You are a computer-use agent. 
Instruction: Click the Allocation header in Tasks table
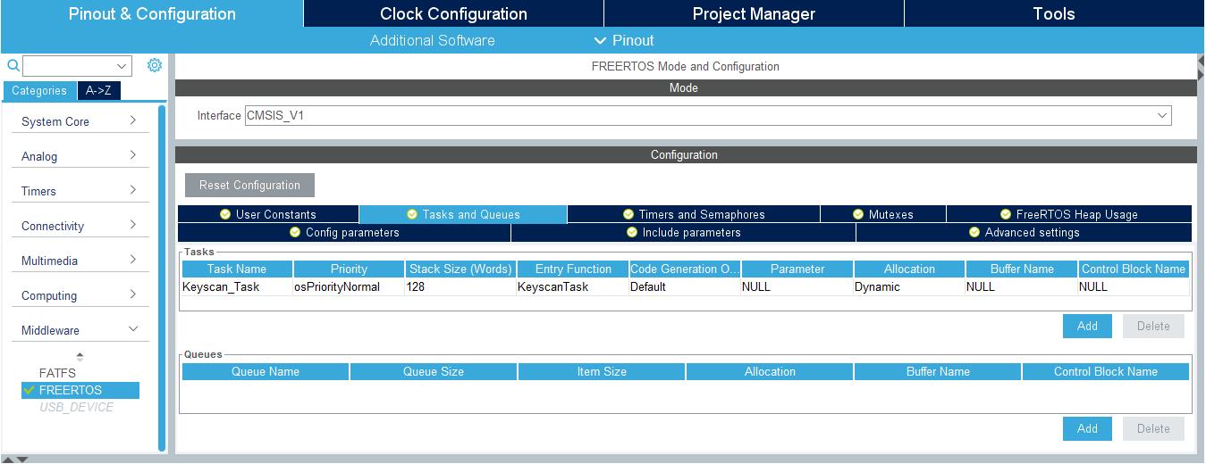click(909, 269)
